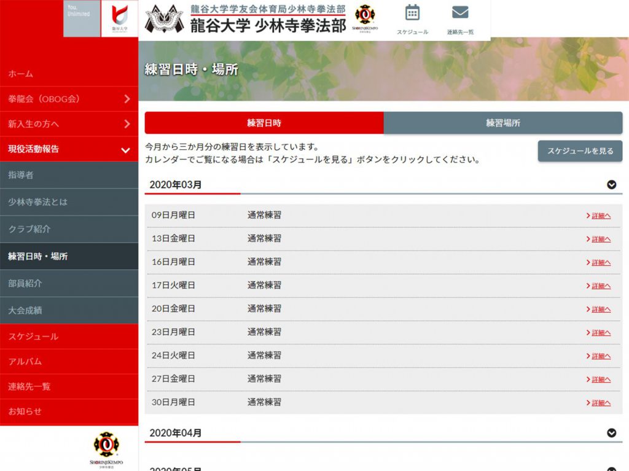The width and height of the screenshot is (629, 471).
Task: Click the 13日金曜日 date text
Action: pos(173,238)
